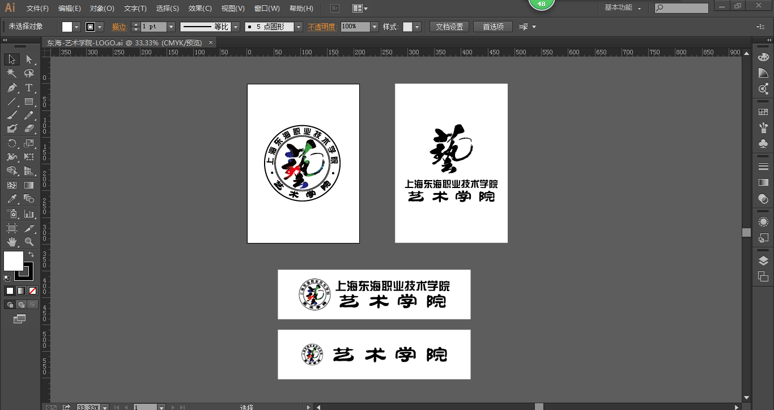Expand the 5 点圆形 brush dropdown

[299, 26]
